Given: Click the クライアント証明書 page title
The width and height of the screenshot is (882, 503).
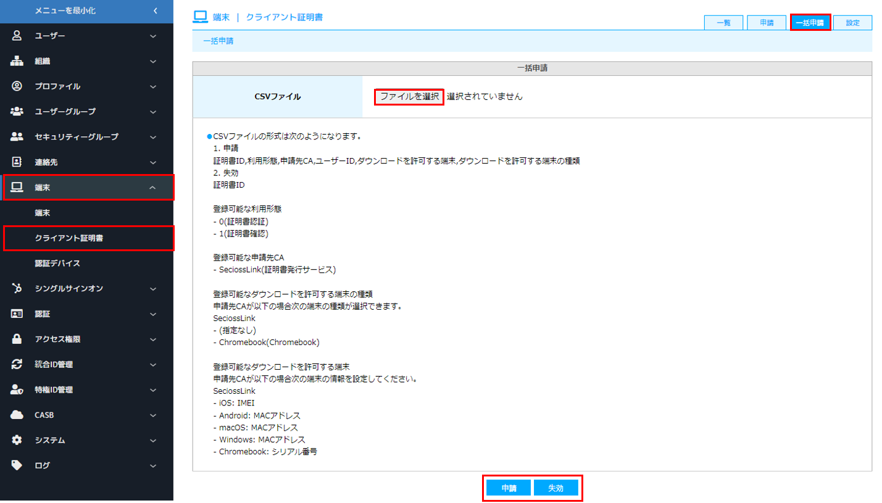Looking at the screenshot, I should click(x=285, y=17).
